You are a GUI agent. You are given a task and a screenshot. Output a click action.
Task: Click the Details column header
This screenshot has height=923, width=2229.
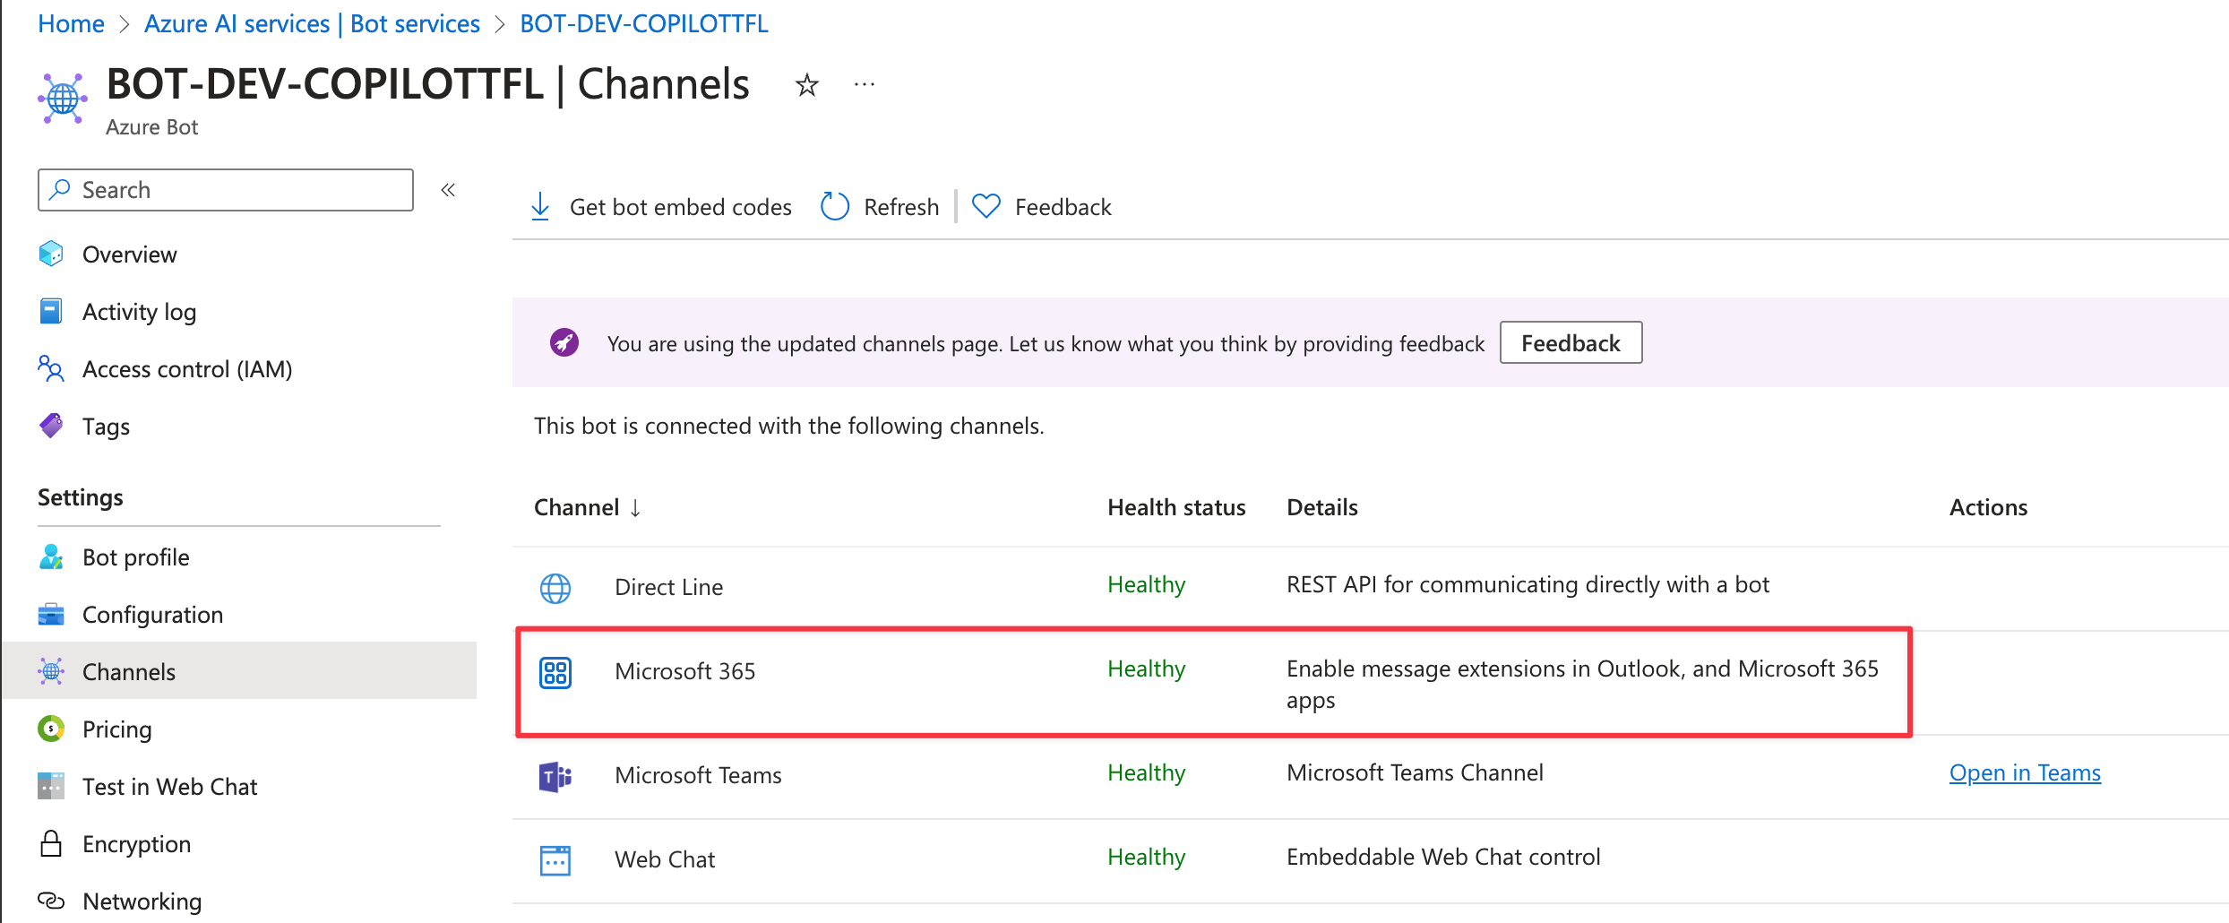1322,507
